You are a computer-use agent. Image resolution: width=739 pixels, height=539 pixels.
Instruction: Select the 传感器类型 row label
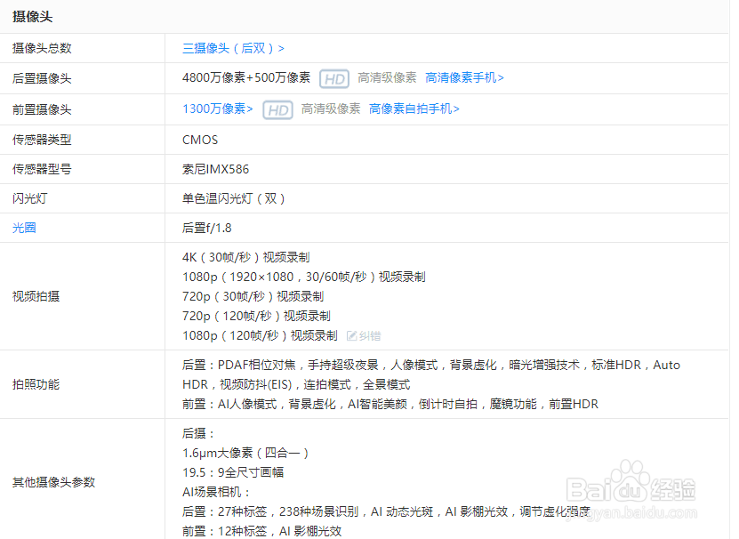pyautogui.click(x=42, y=140)
